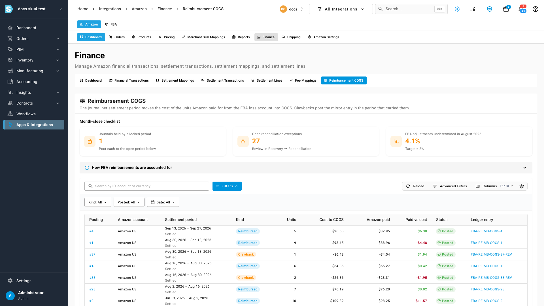Click the Reload button
Image resolution: width=544 pixels, height=306 pixels.
[415, 186]
